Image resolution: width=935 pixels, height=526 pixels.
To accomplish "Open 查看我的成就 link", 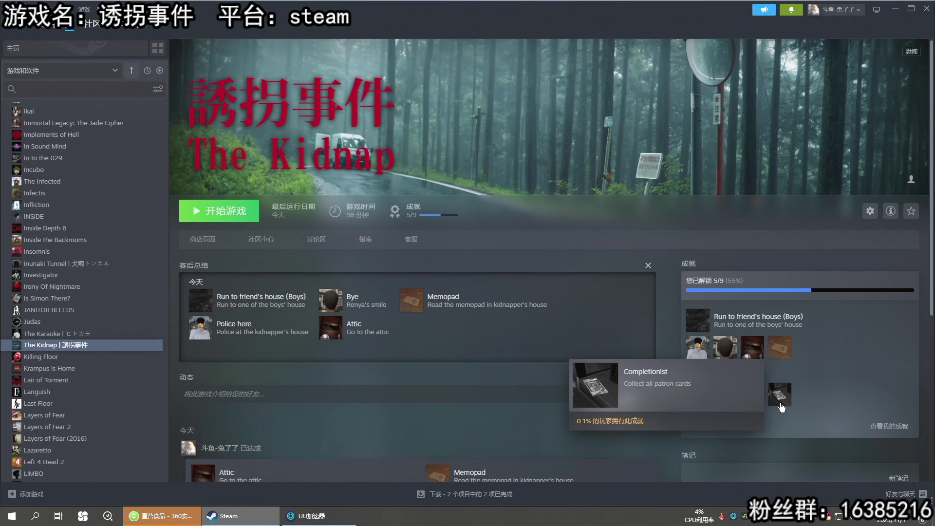I will tap(889, 426).
